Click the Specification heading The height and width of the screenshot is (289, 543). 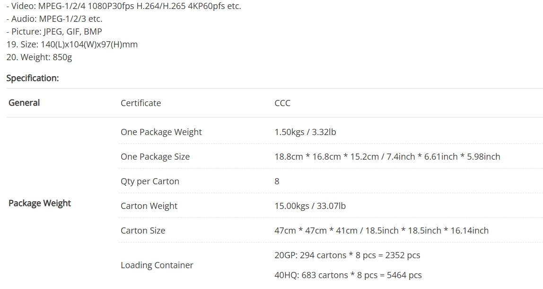tap(33, 78)
